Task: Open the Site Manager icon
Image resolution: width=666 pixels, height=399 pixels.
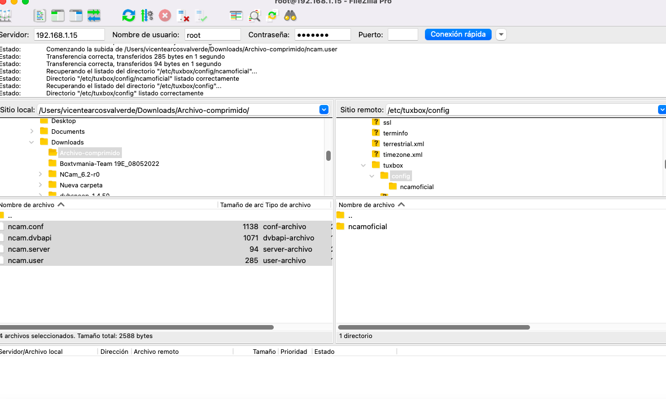Action: (x=5, y=16)
